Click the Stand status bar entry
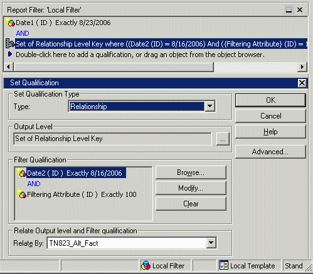The height and width of the screenshot is (274, 313). (294, 266)
